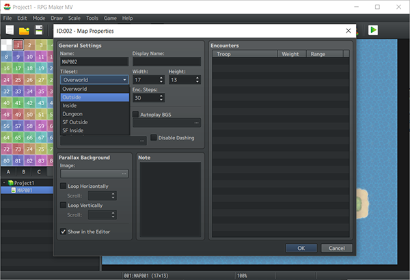Select region tile 82 in palette

(x=30, y=160)
